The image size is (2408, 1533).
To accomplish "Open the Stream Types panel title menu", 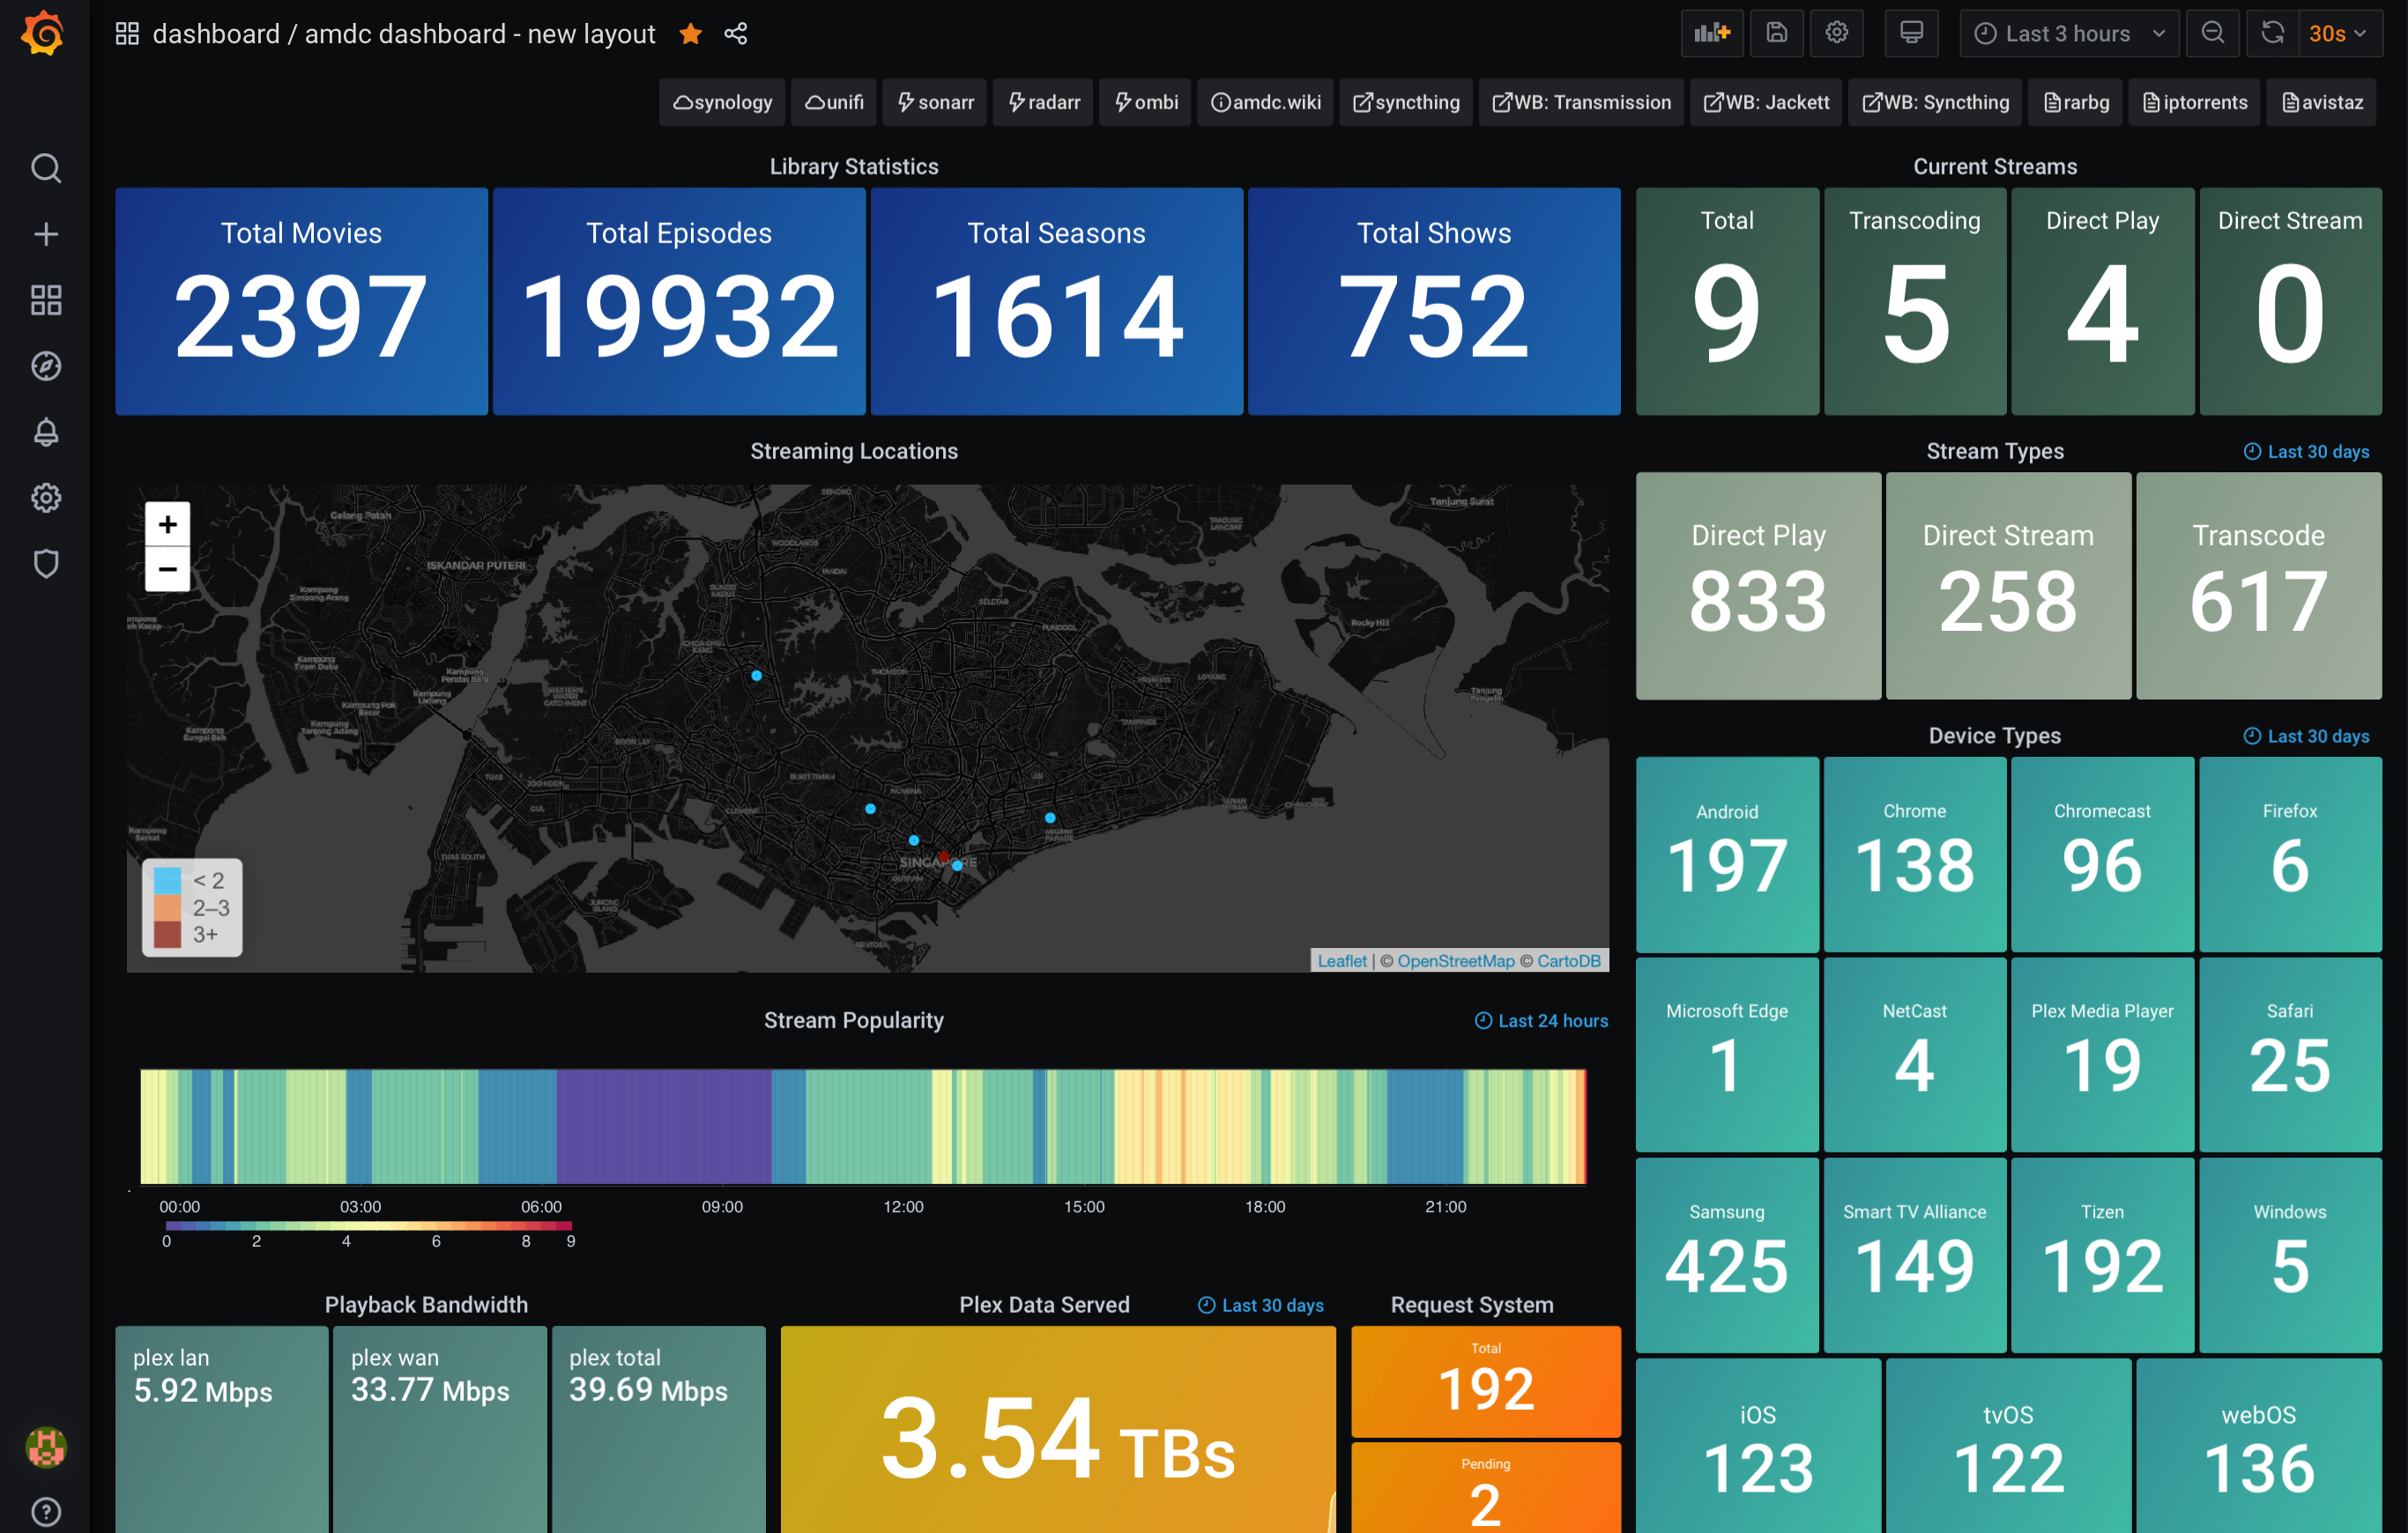I will coord(1995,451).
